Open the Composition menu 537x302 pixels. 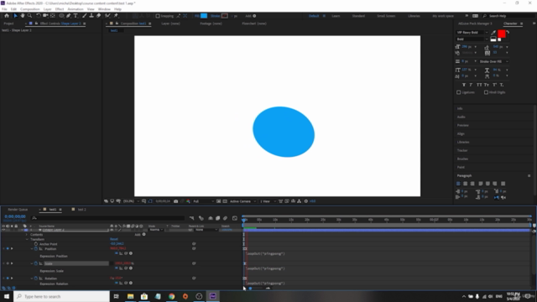click(x=30, y=9)
